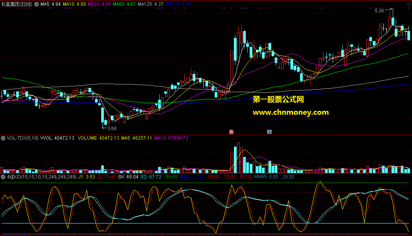The width and height of the screenshot is (412, 236).
Task: Select the MA20: 4.88 label
Action: (x=99, y=4)
